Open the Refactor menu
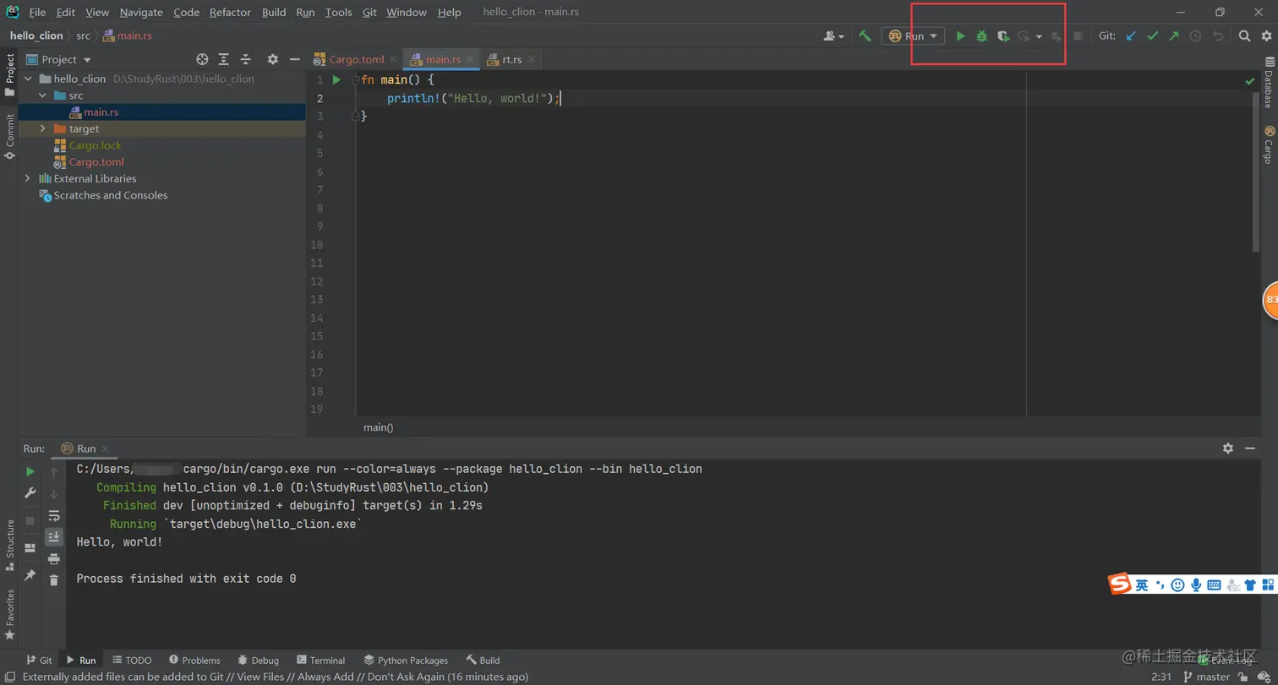1278x685 pixels. click(x=230, y=12)
